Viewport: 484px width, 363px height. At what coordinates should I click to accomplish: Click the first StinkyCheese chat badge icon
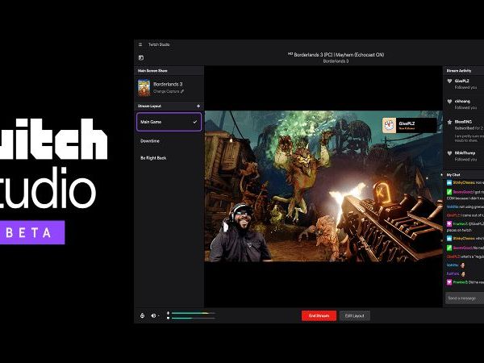coord(449,183)
